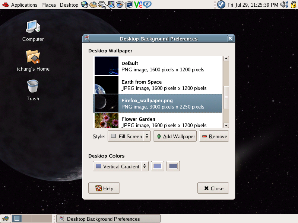
Task: Open the volume control speaker icon
Action: (x=284, y=4)
